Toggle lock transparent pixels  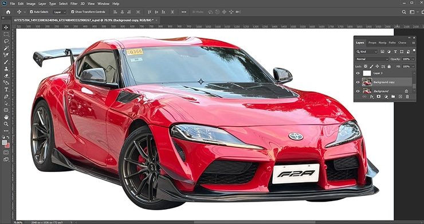pos(366,66)
